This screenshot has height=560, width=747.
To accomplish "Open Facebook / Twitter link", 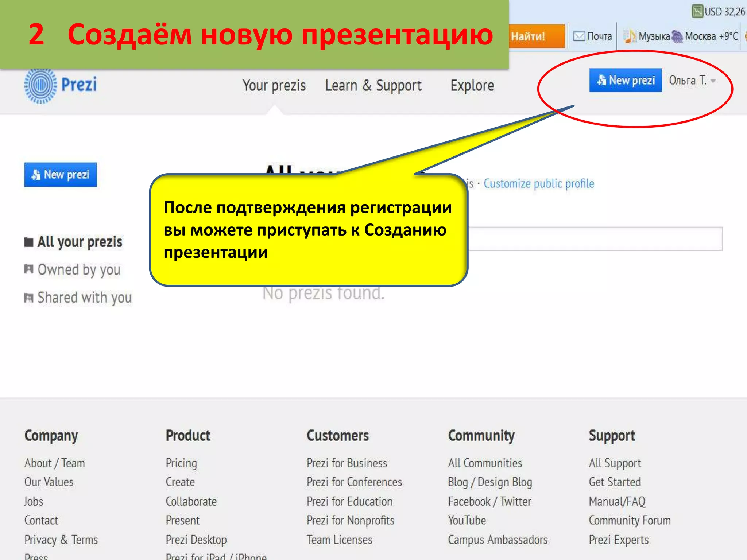I will click(x=489, y=501).
